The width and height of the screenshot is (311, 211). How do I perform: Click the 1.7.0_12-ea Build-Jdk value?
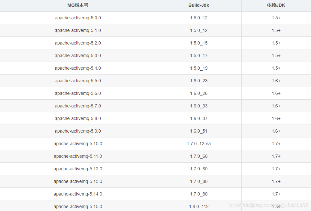(x=198, y=144)
